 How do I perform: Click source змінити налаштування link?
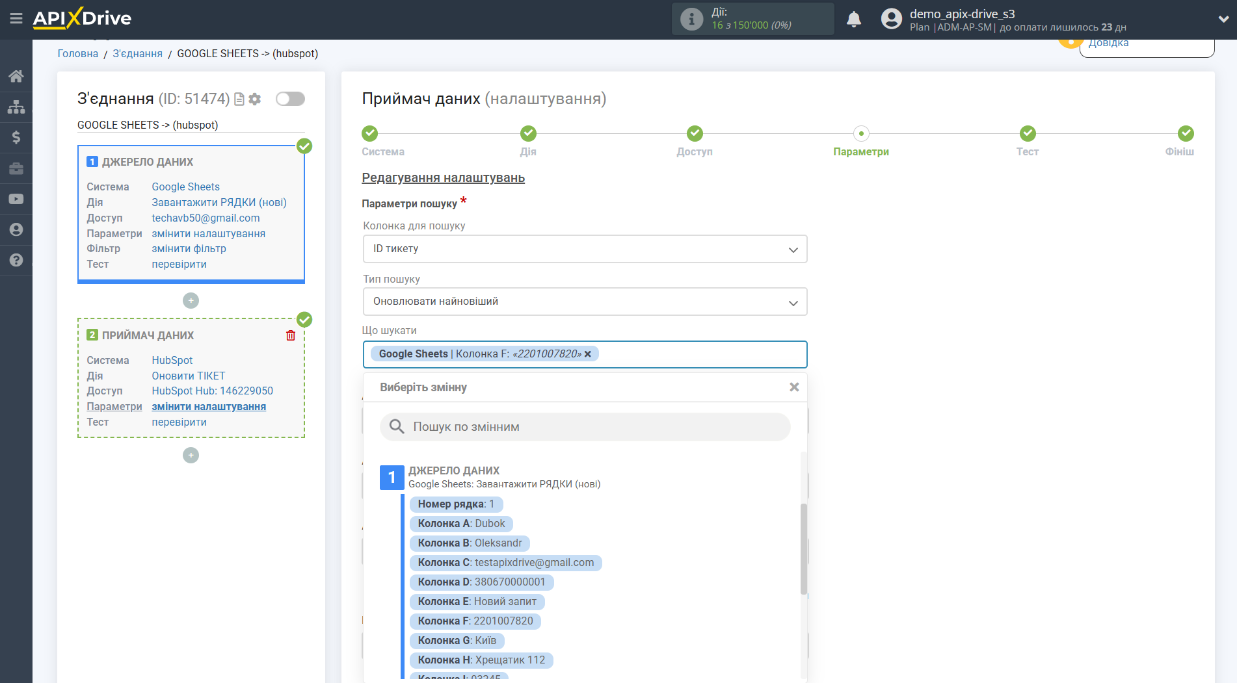coord(208,233)
